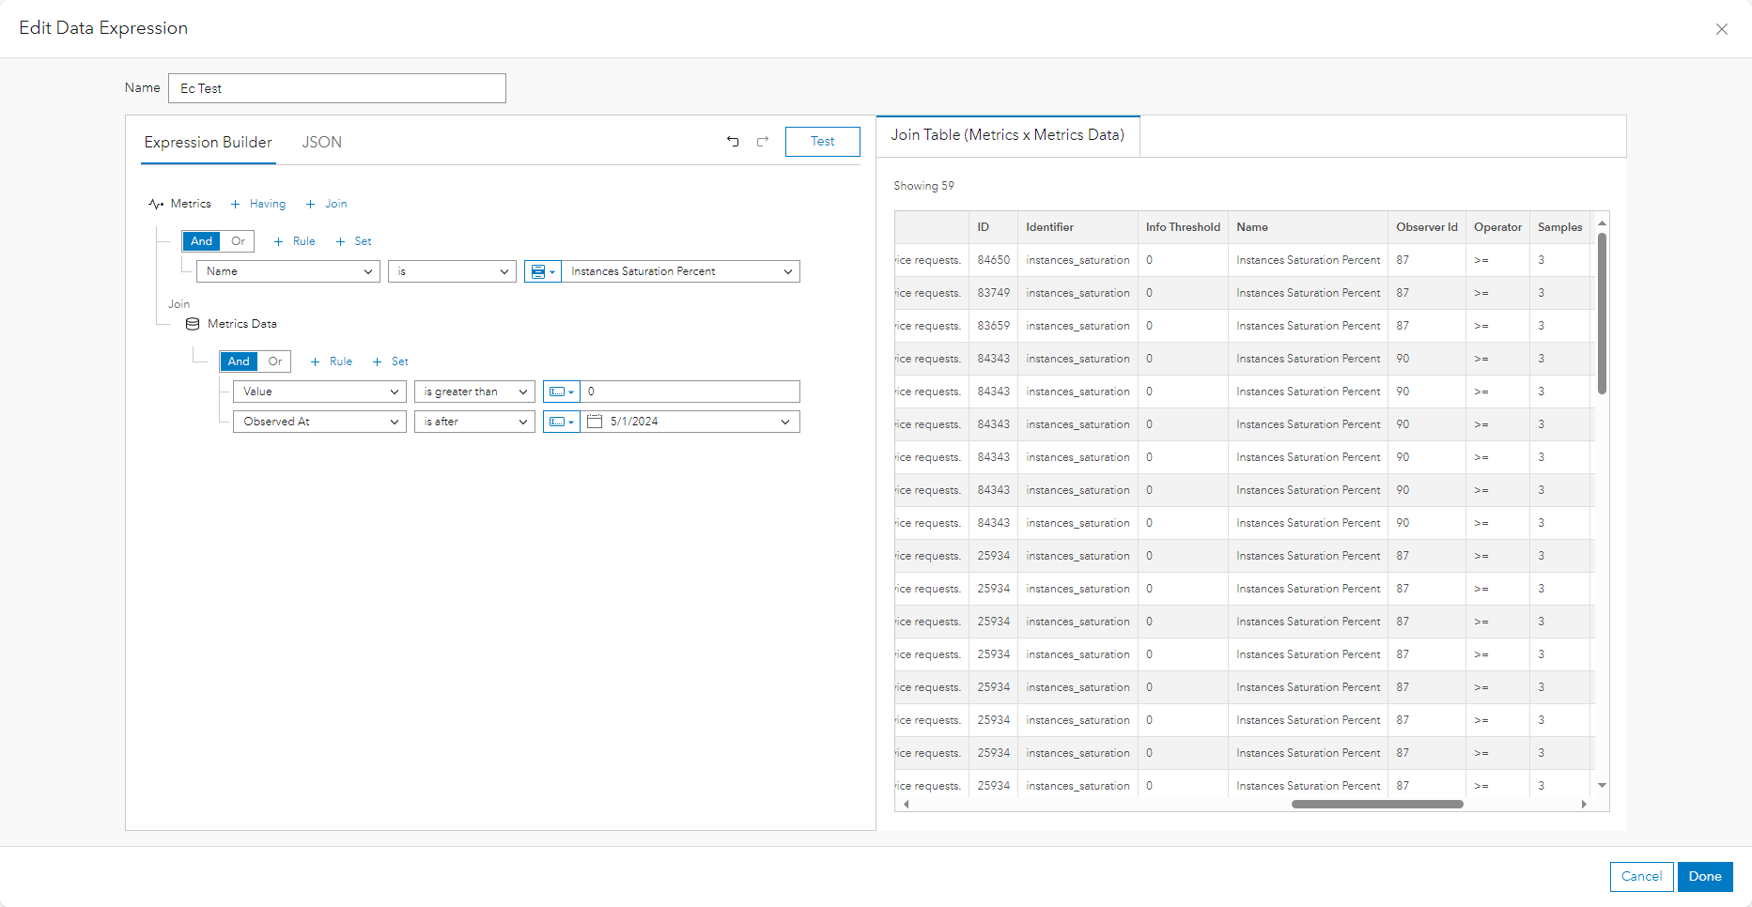Select the Join Table (Metrics x Metrics Data) tab
1752x907 pixels.
click(x=1006, y=134)
